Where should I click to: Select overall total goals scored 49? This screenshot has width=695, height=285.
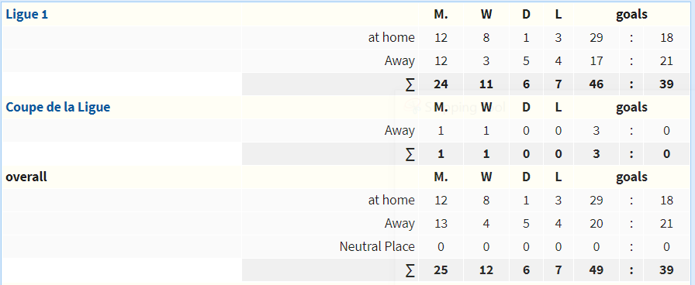pos(596,270)
